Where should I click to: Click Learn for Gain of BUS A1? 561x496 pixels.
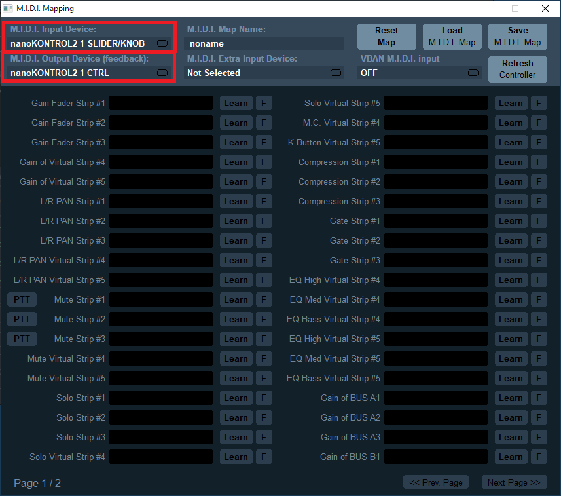pos(511,398)
